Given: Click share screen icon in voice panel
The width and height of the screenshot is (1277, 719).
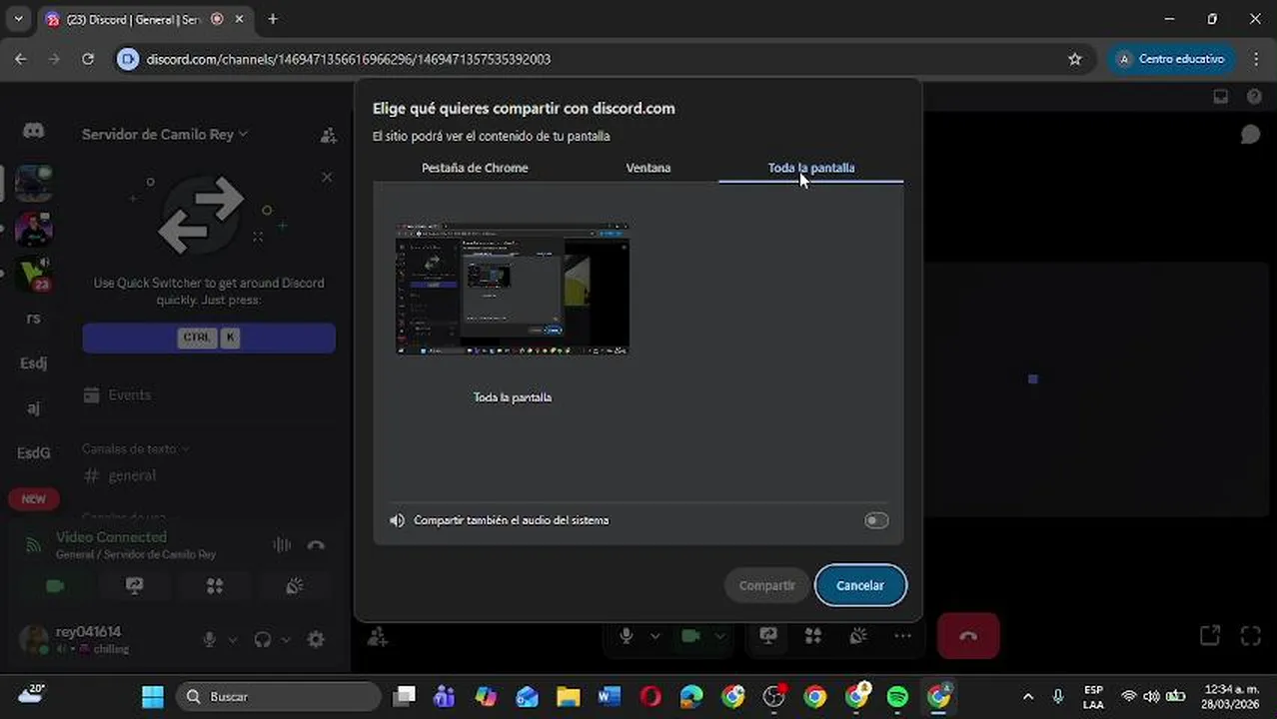Looking at the screenshot, I should [x=135, y=586].
